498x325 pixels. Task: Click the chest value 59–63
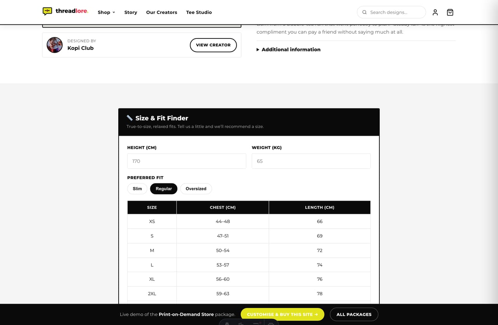223,294
